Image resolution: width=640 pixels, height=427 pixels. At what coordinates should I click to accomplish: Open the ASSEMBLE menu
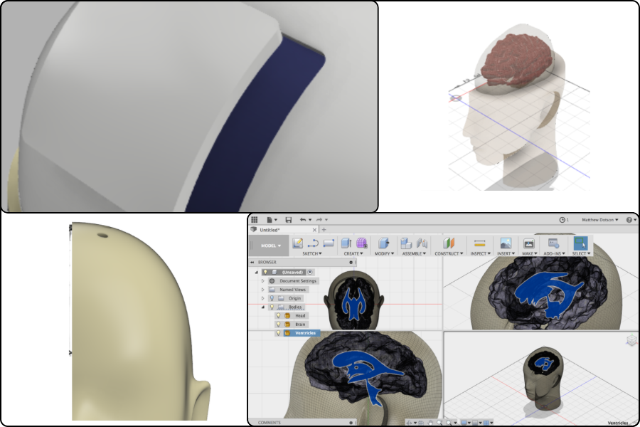pos(414,254)
